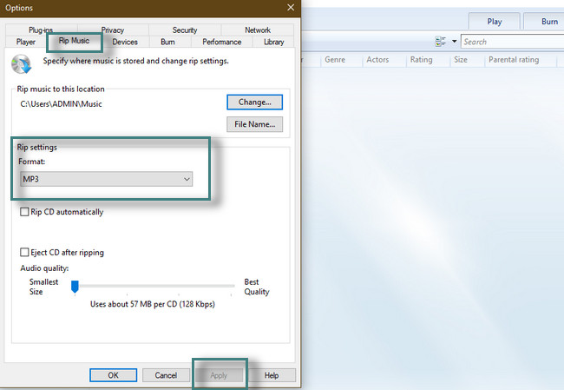Open the Plug-ins tab
Image resolution: width=564 pixels, height=390 pixels.
[x=41, y=30]
